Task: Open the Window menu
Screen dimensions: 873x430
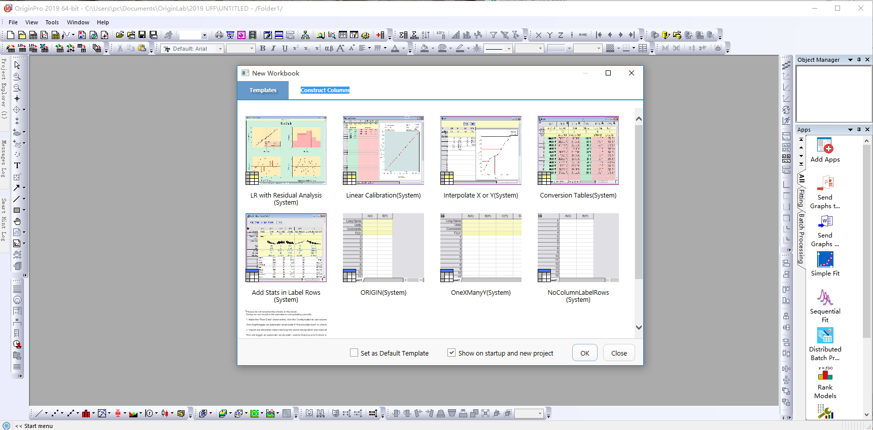Action: click(x=78, y=22)
